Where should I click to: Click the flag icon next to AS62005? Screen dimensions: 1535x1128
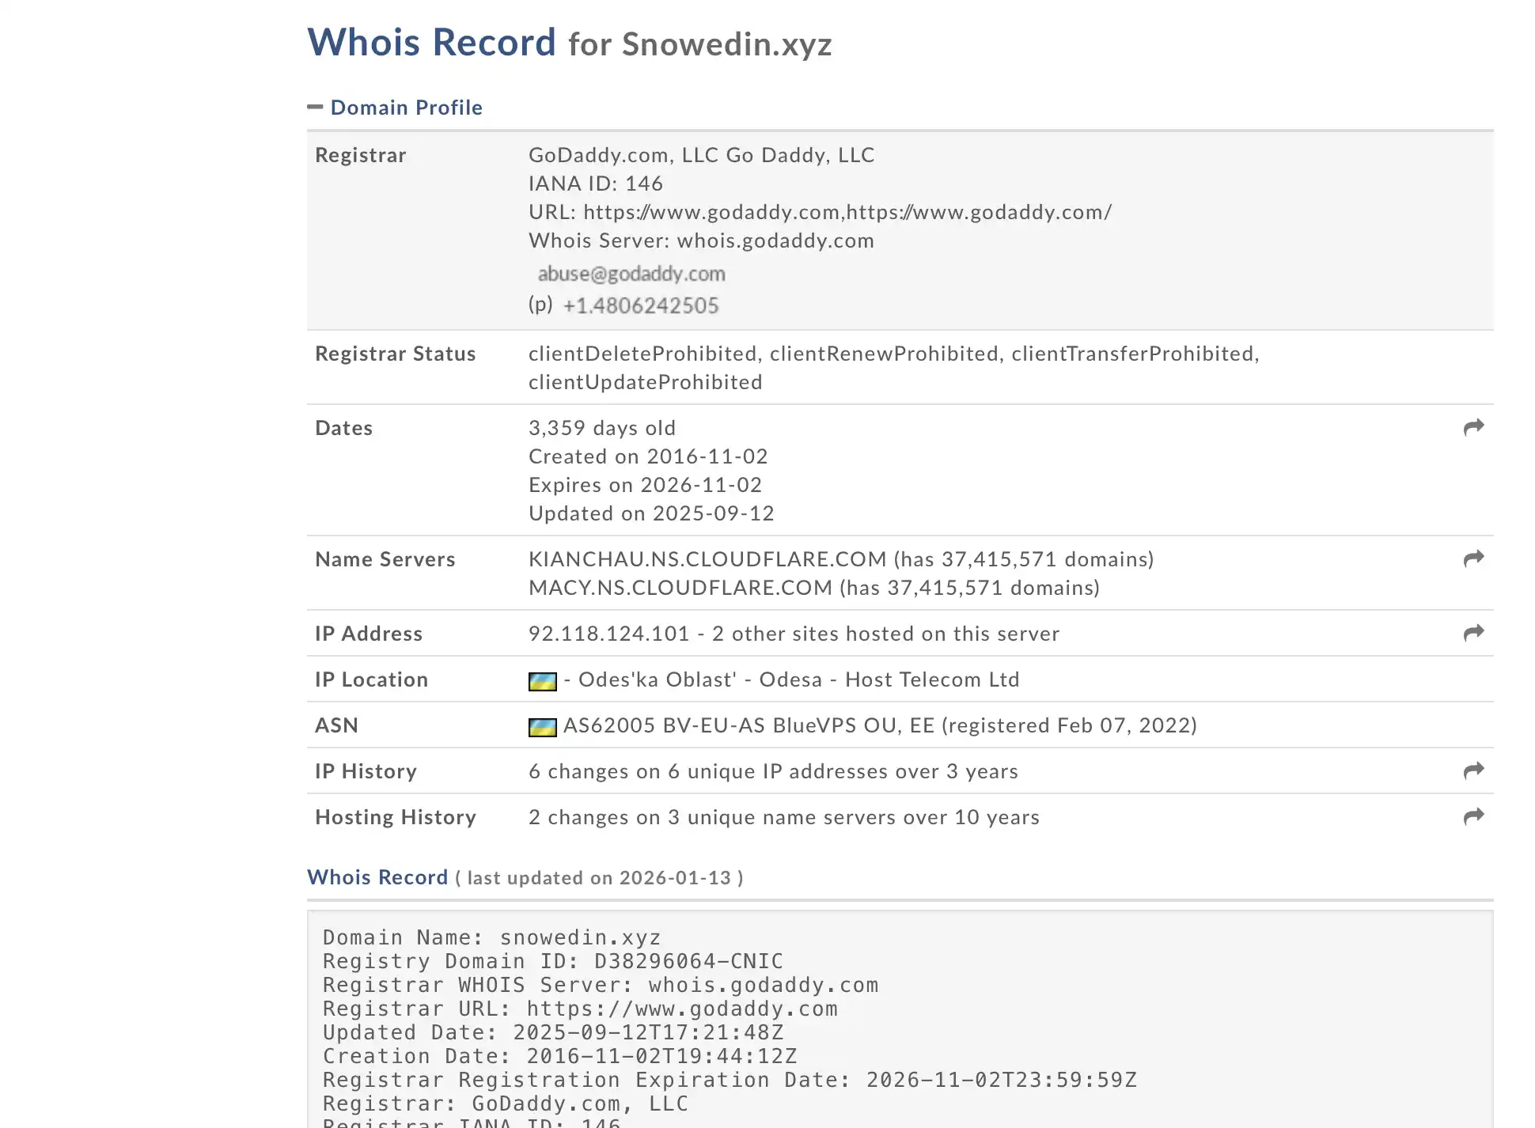click(x=542, y=727)
